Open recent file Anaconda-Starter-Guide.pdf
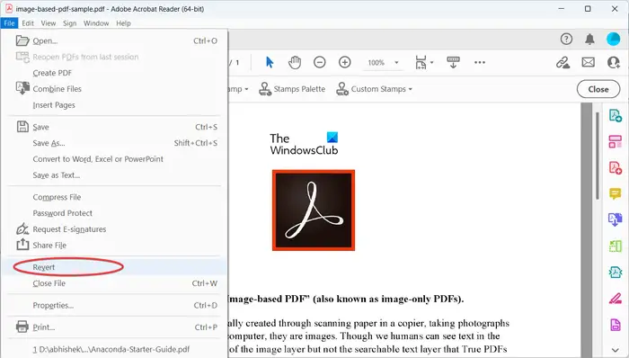 tap(114, 349)
